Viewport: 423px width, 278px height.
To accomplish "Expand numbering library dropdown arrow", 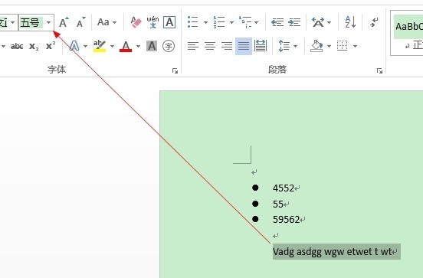I will (x=231, y=22).
